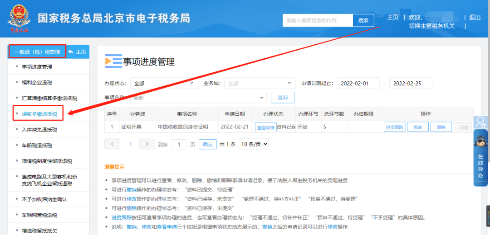Click the 事项进度管理 heading list icon
The width and height of the screenshot is (490, 235).
113,61
